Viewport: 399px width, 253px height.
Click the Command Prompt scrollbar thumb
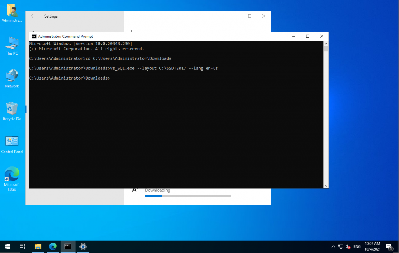pyautogui.click(x=326, y=49)
